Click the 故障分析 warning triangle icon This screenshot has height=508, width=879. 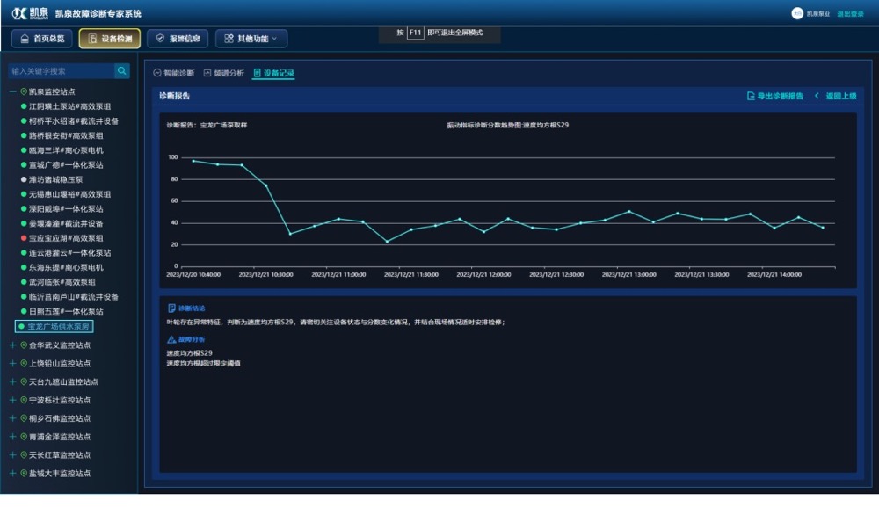coord(171,339)
